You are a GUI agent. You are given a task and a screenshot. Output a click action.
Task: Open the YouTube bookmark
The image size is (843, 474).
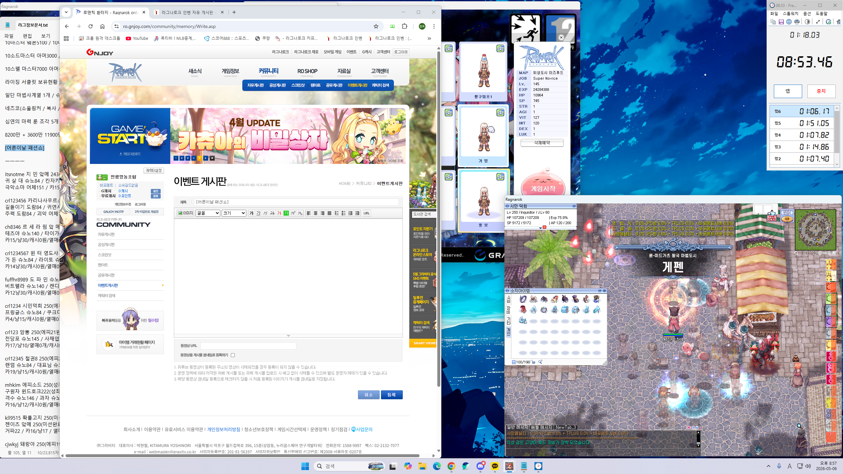137,39
